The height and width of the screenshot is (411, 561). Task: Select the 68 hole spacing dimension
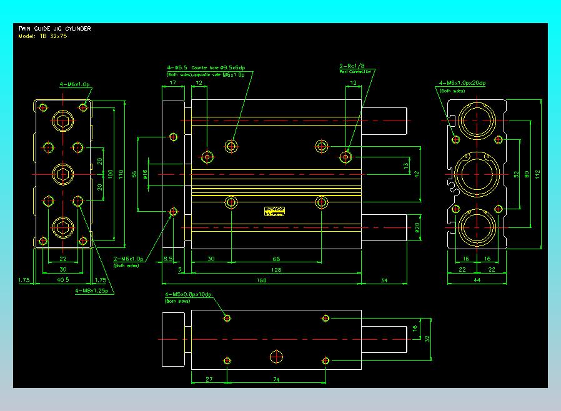coord(276,259)
